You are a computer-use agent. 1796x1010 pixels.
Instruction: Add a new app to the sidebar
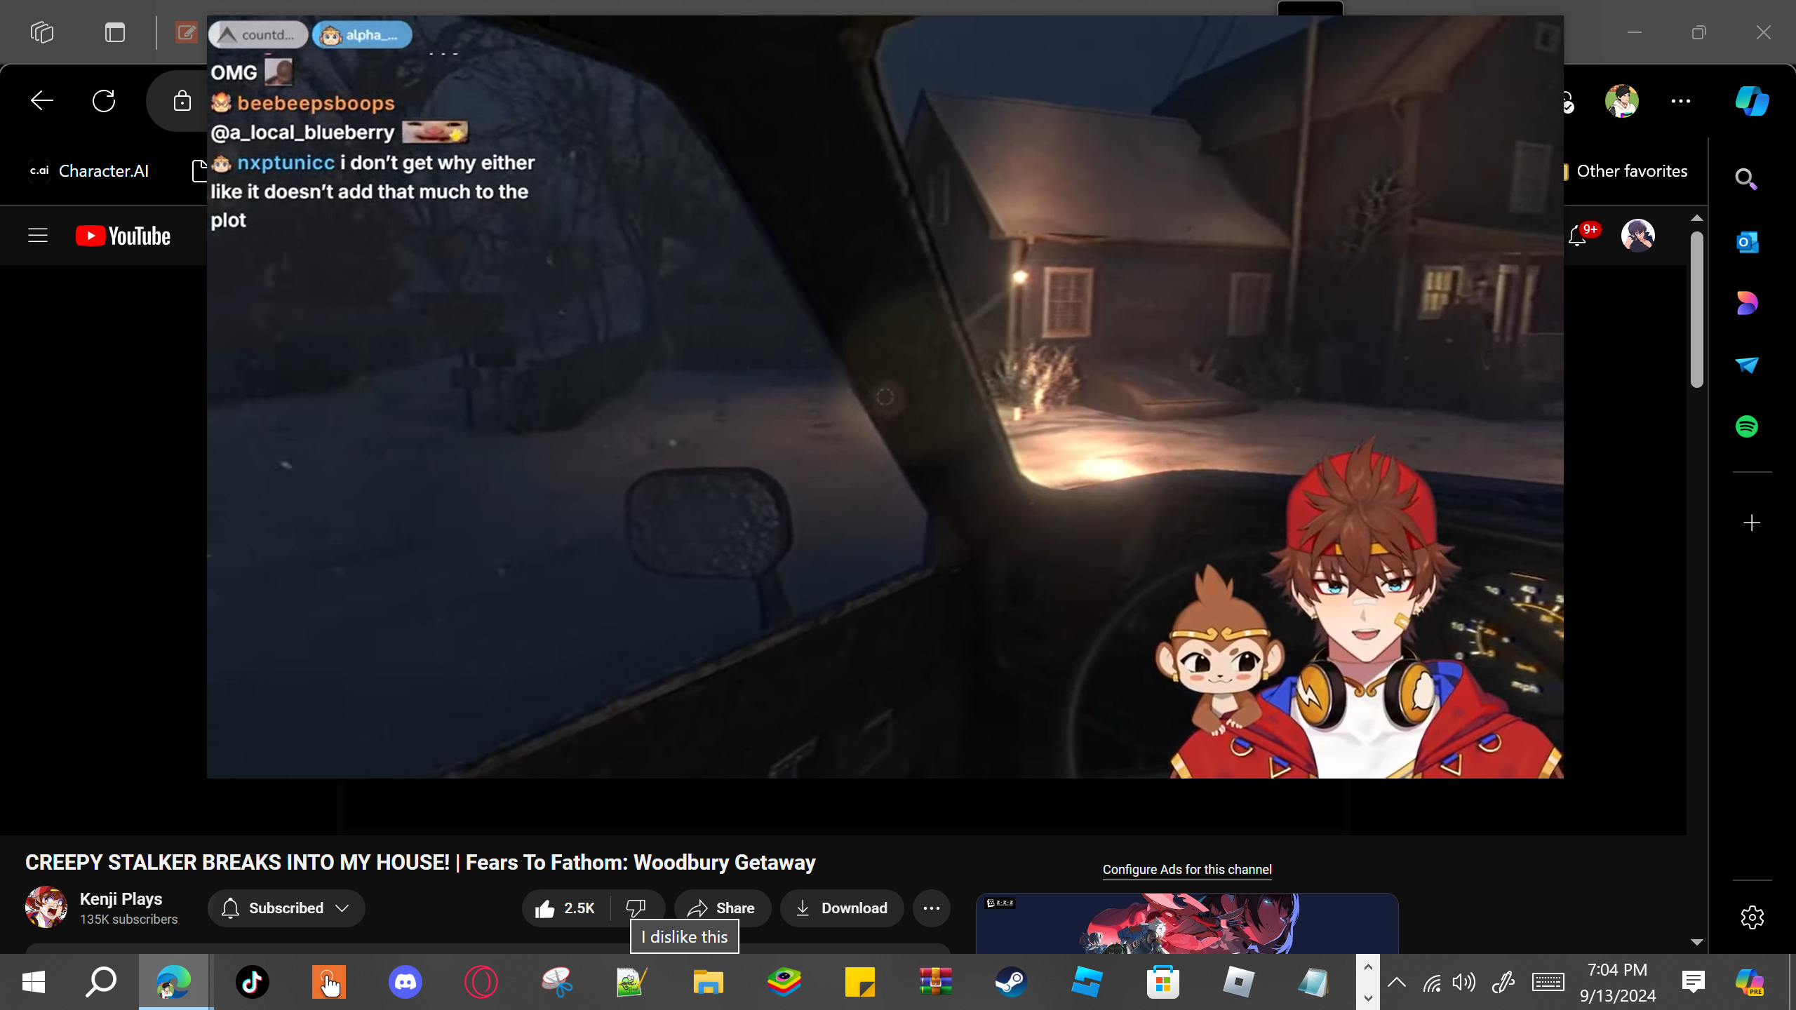click(1752, 523)
